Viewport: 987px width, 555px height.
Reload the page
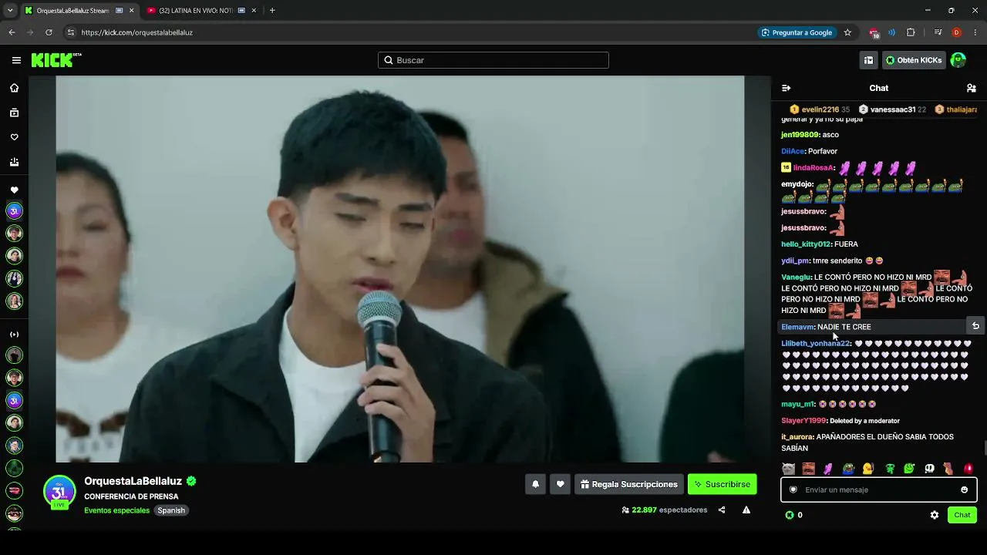pyautogui.click(x=49, y=32)
